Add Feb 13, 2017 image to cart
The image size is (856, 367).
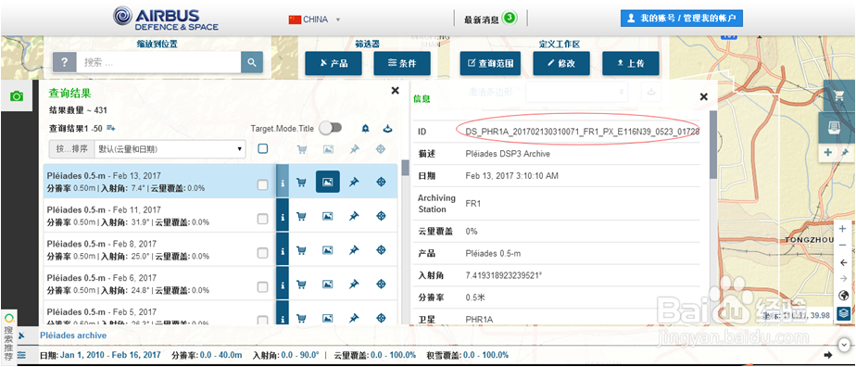tap(301, 182)
